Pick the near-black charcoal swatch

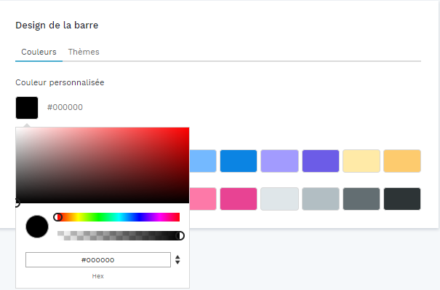tap(402, 199)
